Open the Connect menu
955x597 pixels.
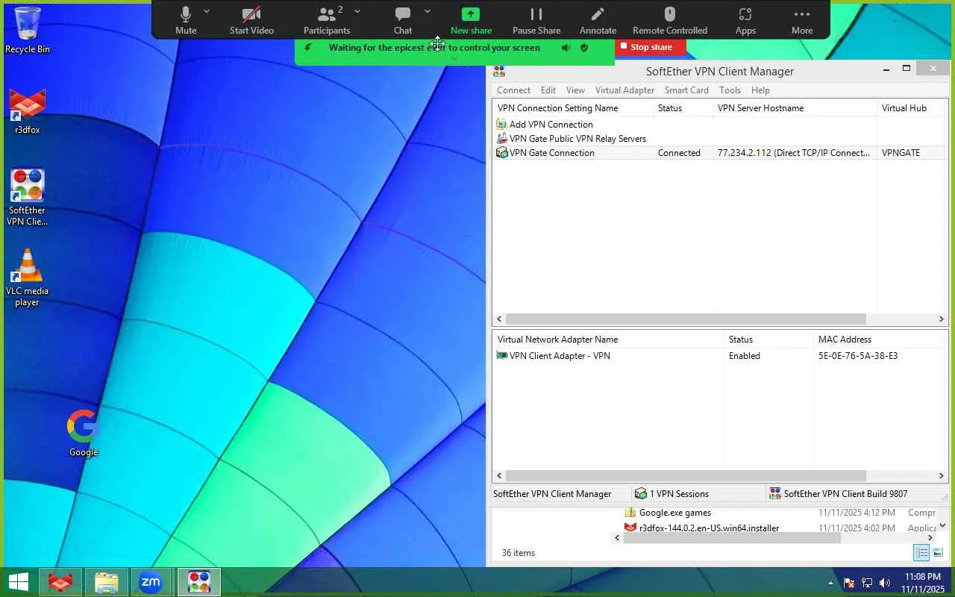tap(513, 90)
